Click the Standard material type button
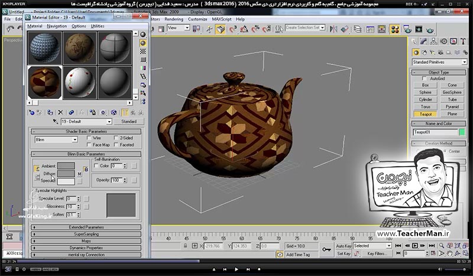Image resolution: width=473 pixels, height=276 pixels. [129, 122]
